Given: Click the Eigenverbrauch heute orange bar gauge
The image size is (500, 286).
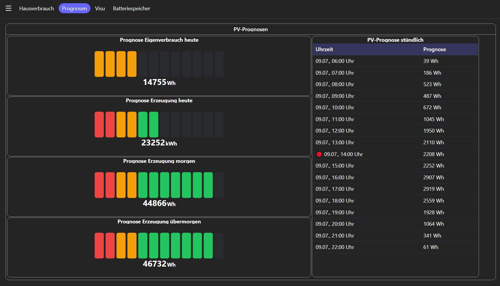Looking at the screenshot, I should pyautogui.click(x=159, y=64).
